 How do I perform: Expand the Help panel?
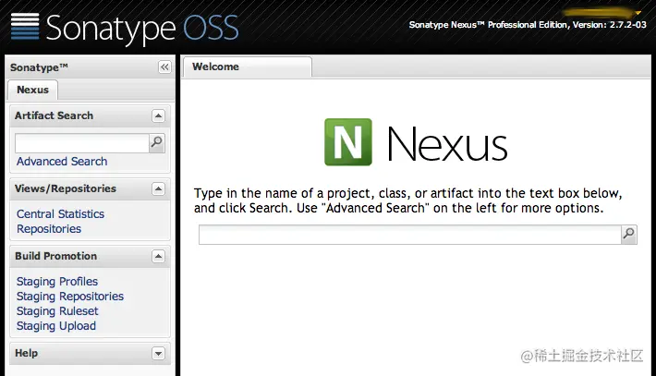[x=158, y=354]
